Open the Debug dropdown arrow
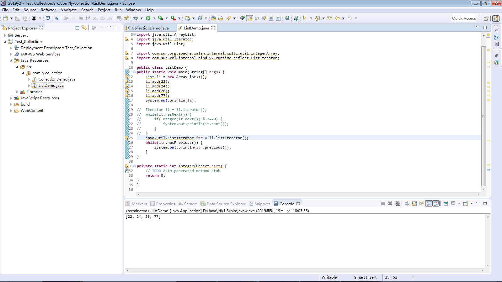502x282 pixels. pyautogui.click(x=142, y=18)
